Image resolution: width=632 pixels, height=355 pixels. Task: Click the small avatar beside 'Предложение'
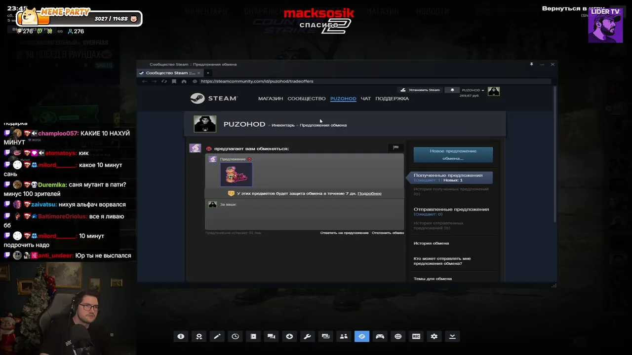[x=213, y=159]
